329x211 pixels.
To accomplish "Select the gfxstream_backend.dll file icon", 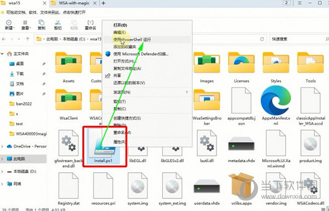I will tap(69, 143).
